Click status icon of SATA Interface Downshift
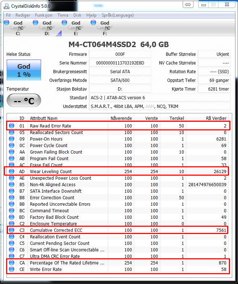This screenshot has width=238, height=284. click(12, 191)
